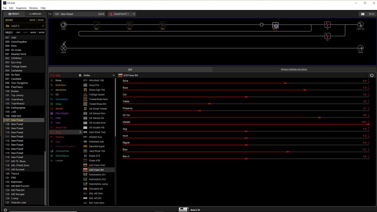Open the Help menu

pyautogui.click(x=43, y=8)
